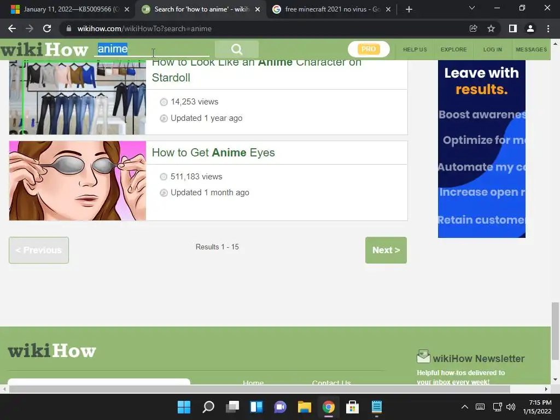
Task: Expand the tab search dropdown chevron
Action: click(x=472, y=8)
